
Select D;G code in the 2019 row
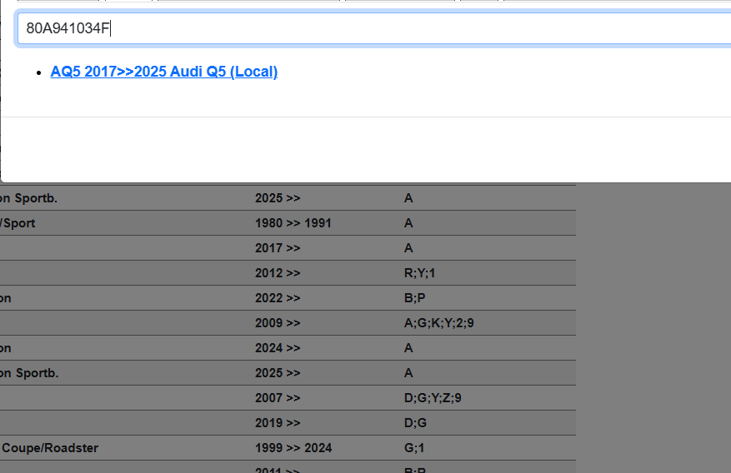pos(415,423)
